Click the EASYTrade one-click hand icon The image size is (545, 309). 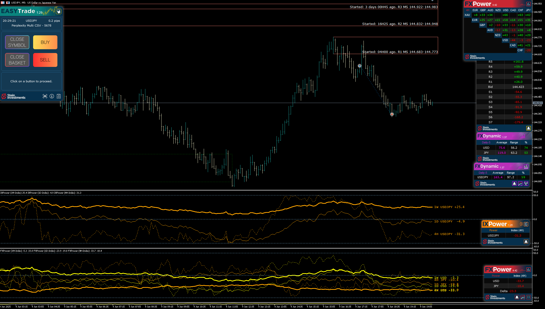(58, 11)
